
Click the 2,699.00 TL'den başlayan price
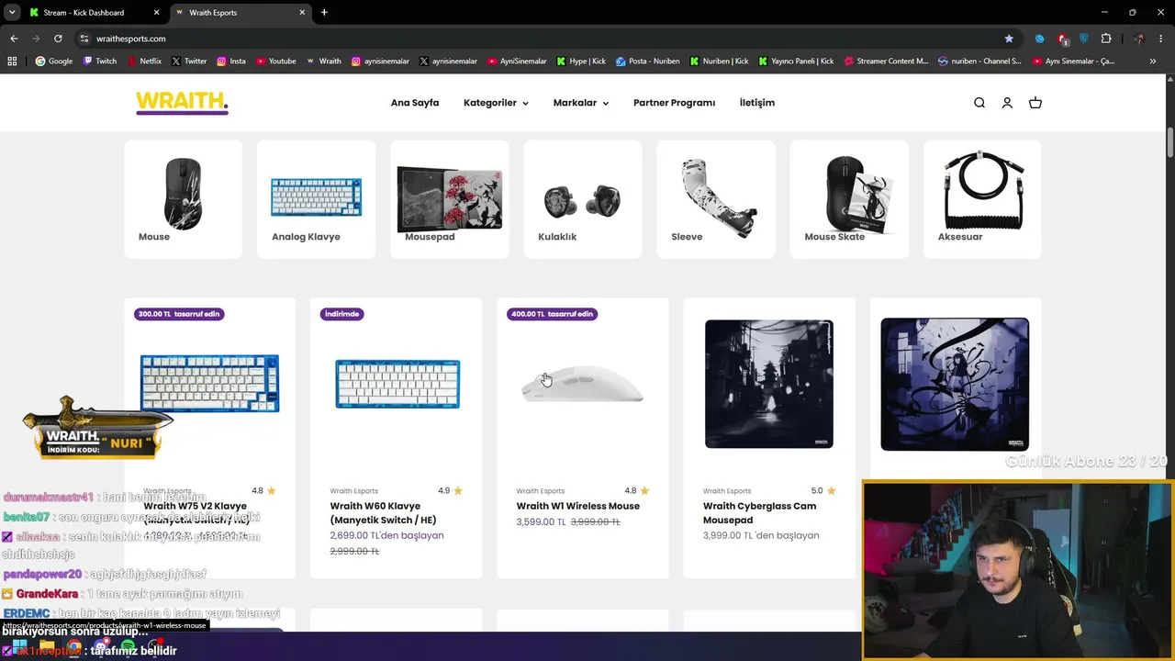point(386,535)
